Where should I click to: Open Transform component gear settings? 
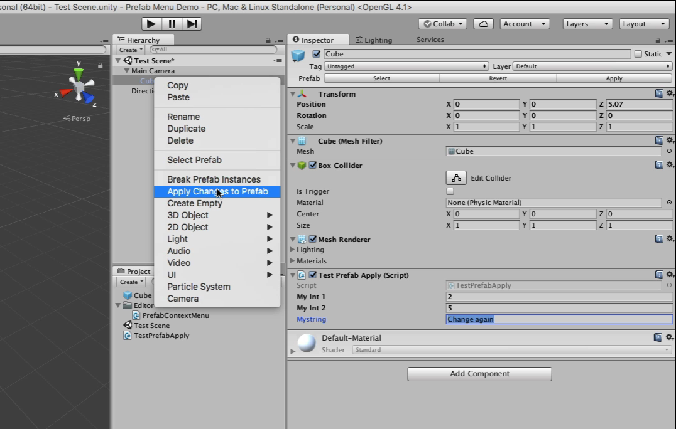tap(670, 93)
